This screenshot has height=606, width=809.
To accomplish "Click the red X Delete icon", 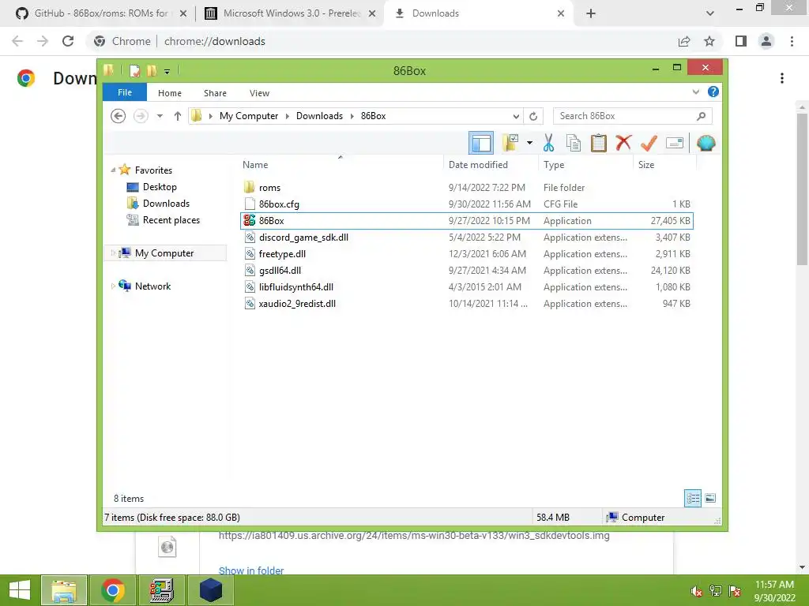I will click(623, 142).
